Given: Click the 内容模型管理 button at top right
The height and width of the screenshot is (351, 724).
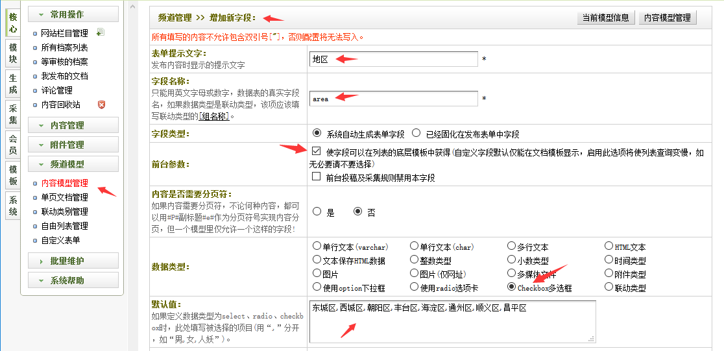Looking at the screenshot, I should pos(667,18).
